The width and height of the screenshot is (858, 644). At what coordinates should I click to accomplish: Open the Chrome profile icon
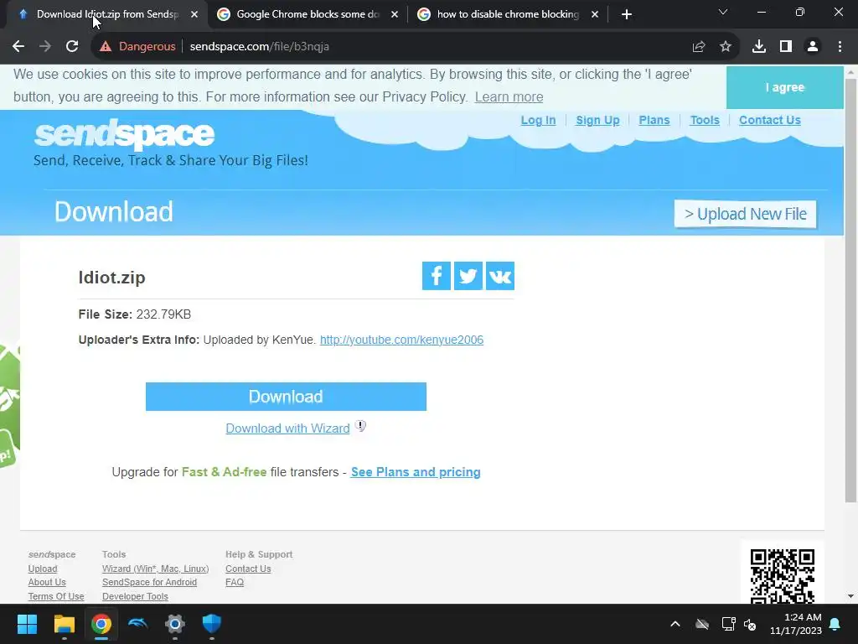pos(813,47)
